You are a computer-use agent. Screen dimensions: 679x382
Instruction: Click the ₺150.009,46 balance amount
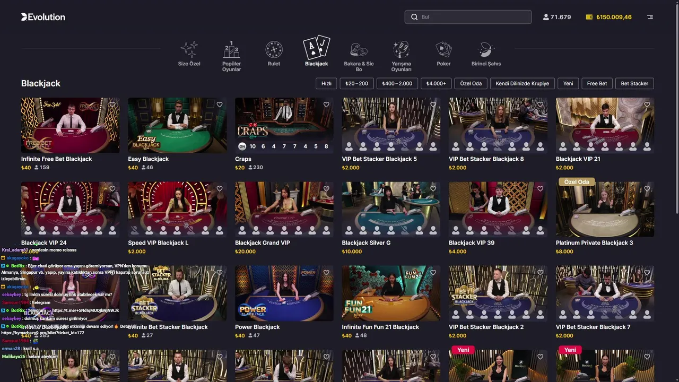coord(614,17)
